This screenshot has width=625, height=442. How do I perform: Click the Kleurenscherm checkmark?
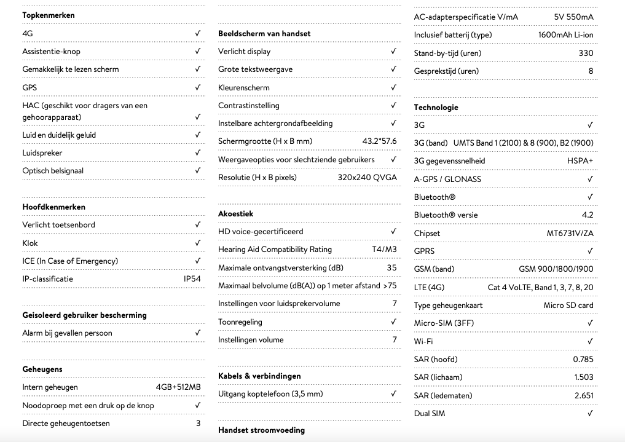(394, 87)
